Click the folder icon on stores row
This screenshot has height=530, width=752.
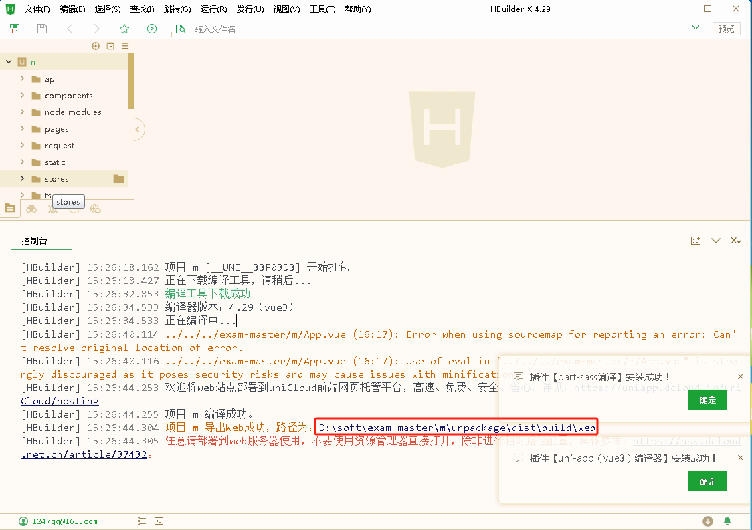pos(119,178)
